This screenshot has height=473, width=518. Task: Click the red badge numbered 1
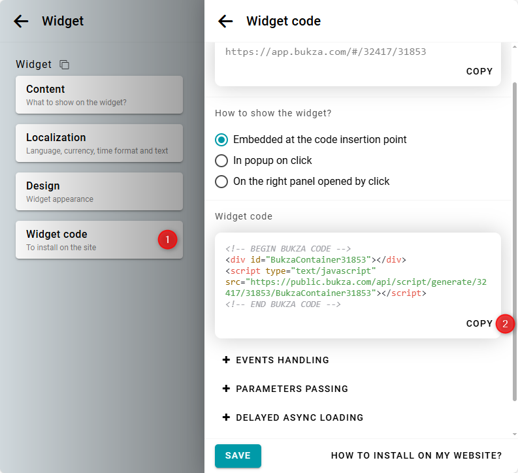click(x=167, y=240)
